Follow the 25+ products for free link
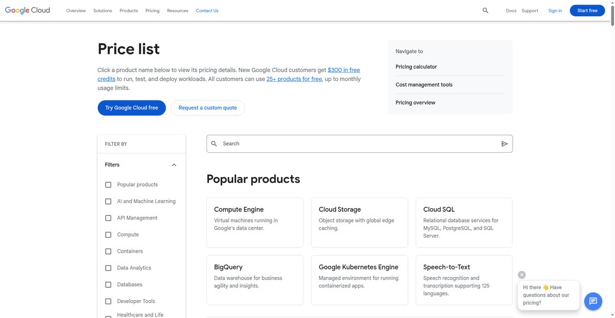The width and height of the screenshot is (615, 318). pos(294,79)
